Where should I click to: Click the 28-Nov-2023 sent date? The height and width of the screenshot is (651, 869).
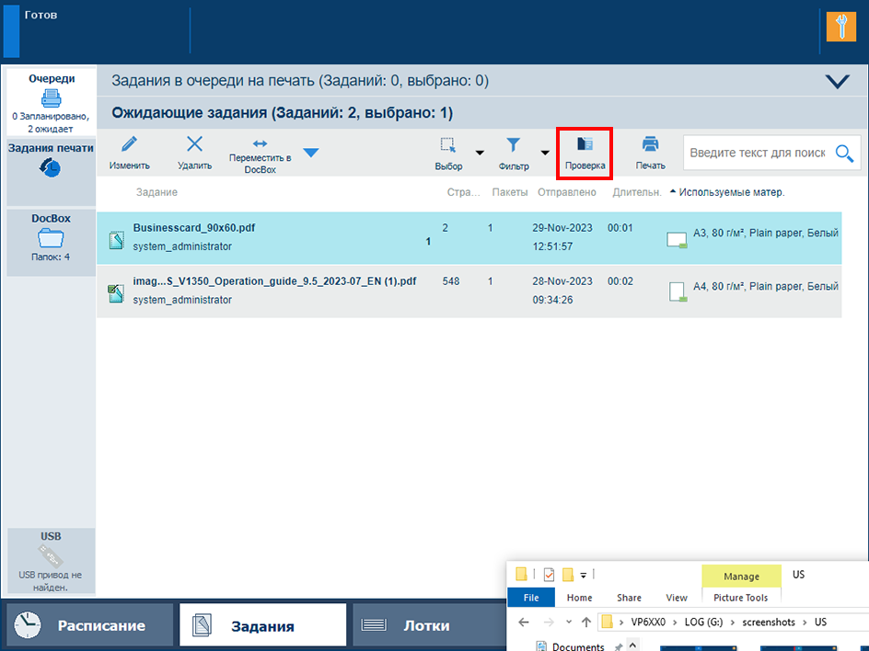tap(562, 281)
